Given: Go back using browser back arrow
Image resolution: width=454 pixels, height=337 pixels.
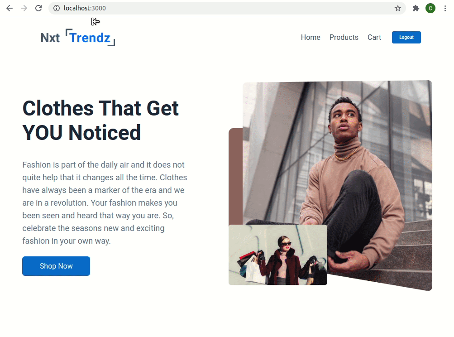Looking at the screenshot, I should click(x=10, y=8).
